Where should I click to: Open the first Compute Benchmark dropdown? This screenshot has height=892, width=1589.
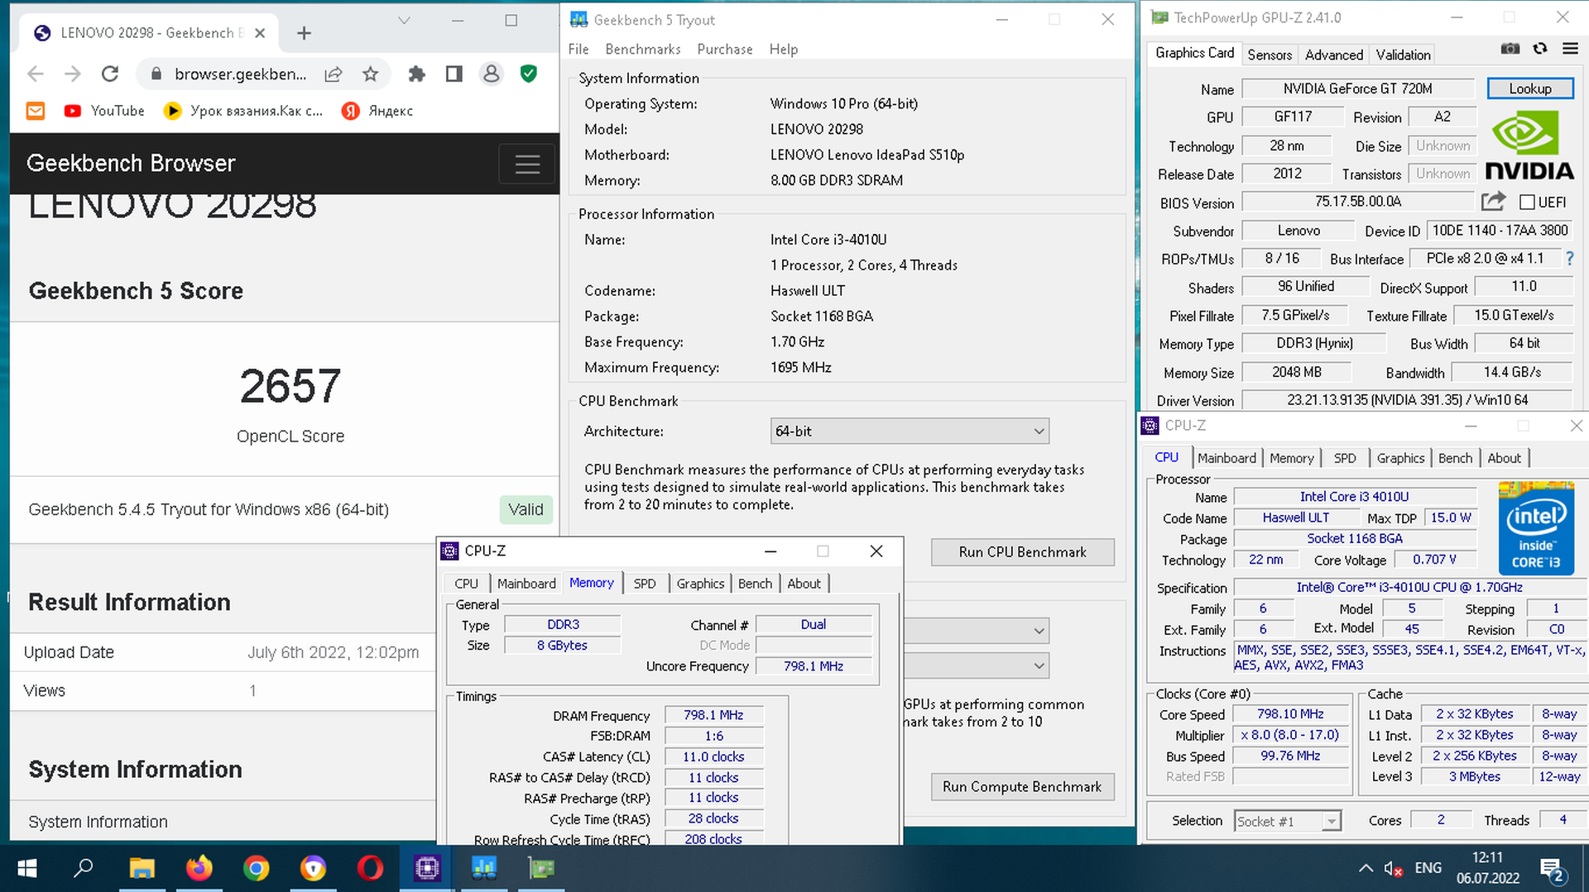click(977, 631)
